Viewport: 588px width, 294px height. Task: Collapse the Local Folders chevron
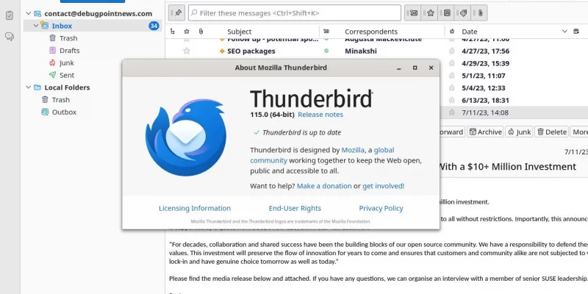tap(28, 87)
